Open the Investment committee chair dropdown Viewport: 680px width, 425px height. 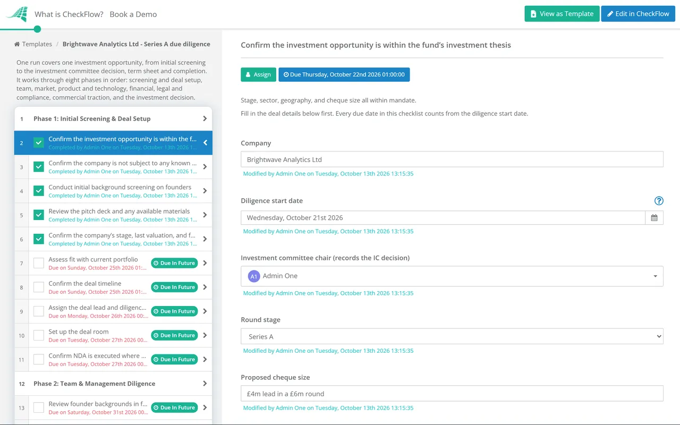point(452,276)
